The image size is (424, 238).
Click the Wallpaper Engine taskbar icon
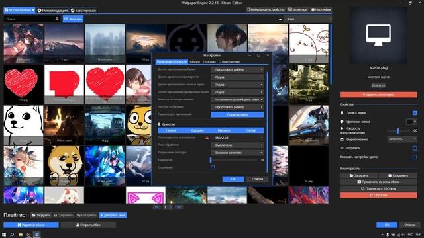[37, 235]
